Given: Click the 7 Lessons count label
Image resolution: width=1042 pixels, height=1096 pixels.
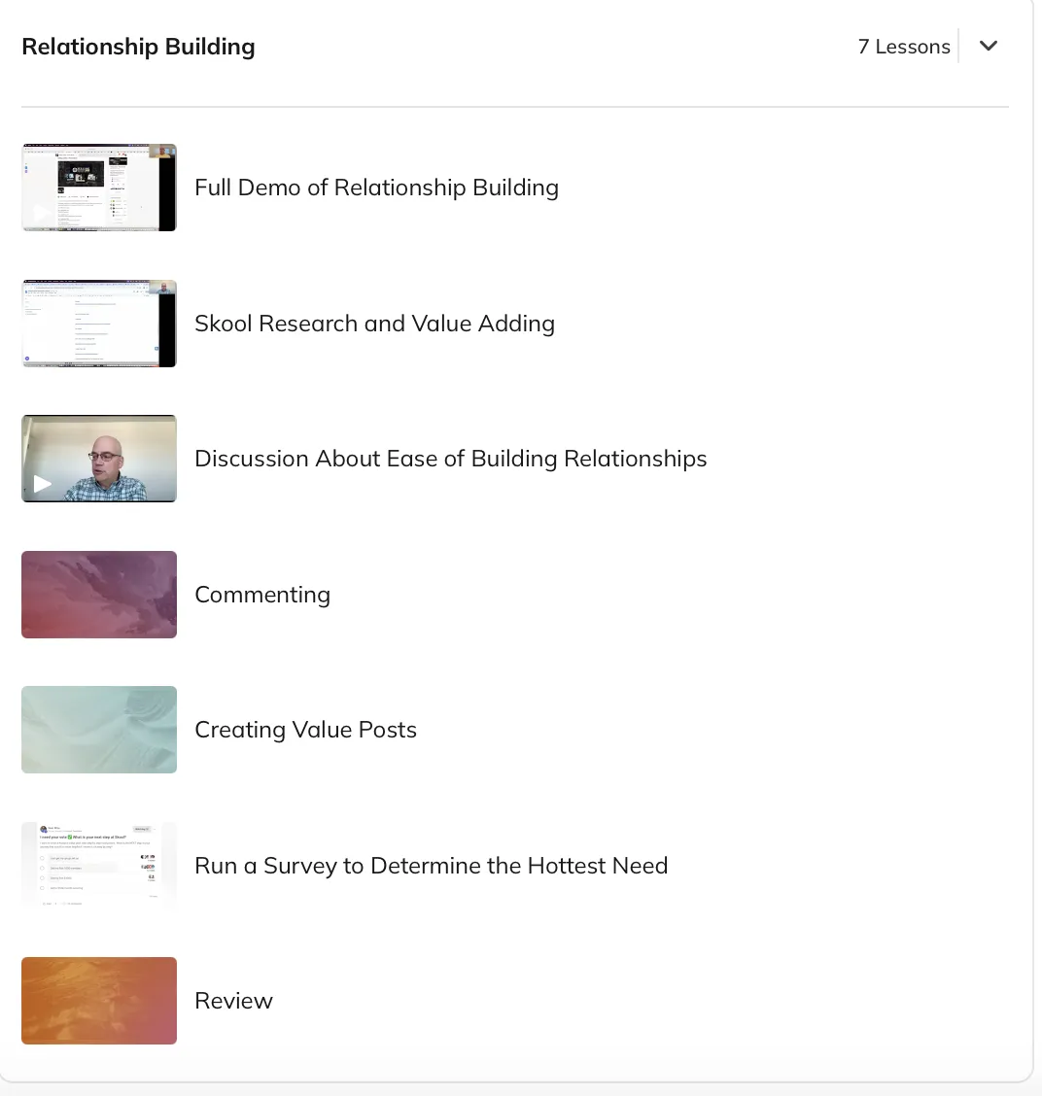Looking at the screenshot, I should point(904,47).
